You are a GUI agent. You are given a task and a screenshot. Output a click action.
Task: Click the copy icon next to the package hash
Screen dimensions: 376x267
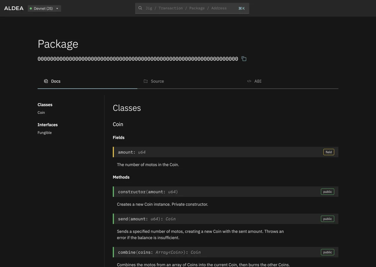(x=244, y=59)
